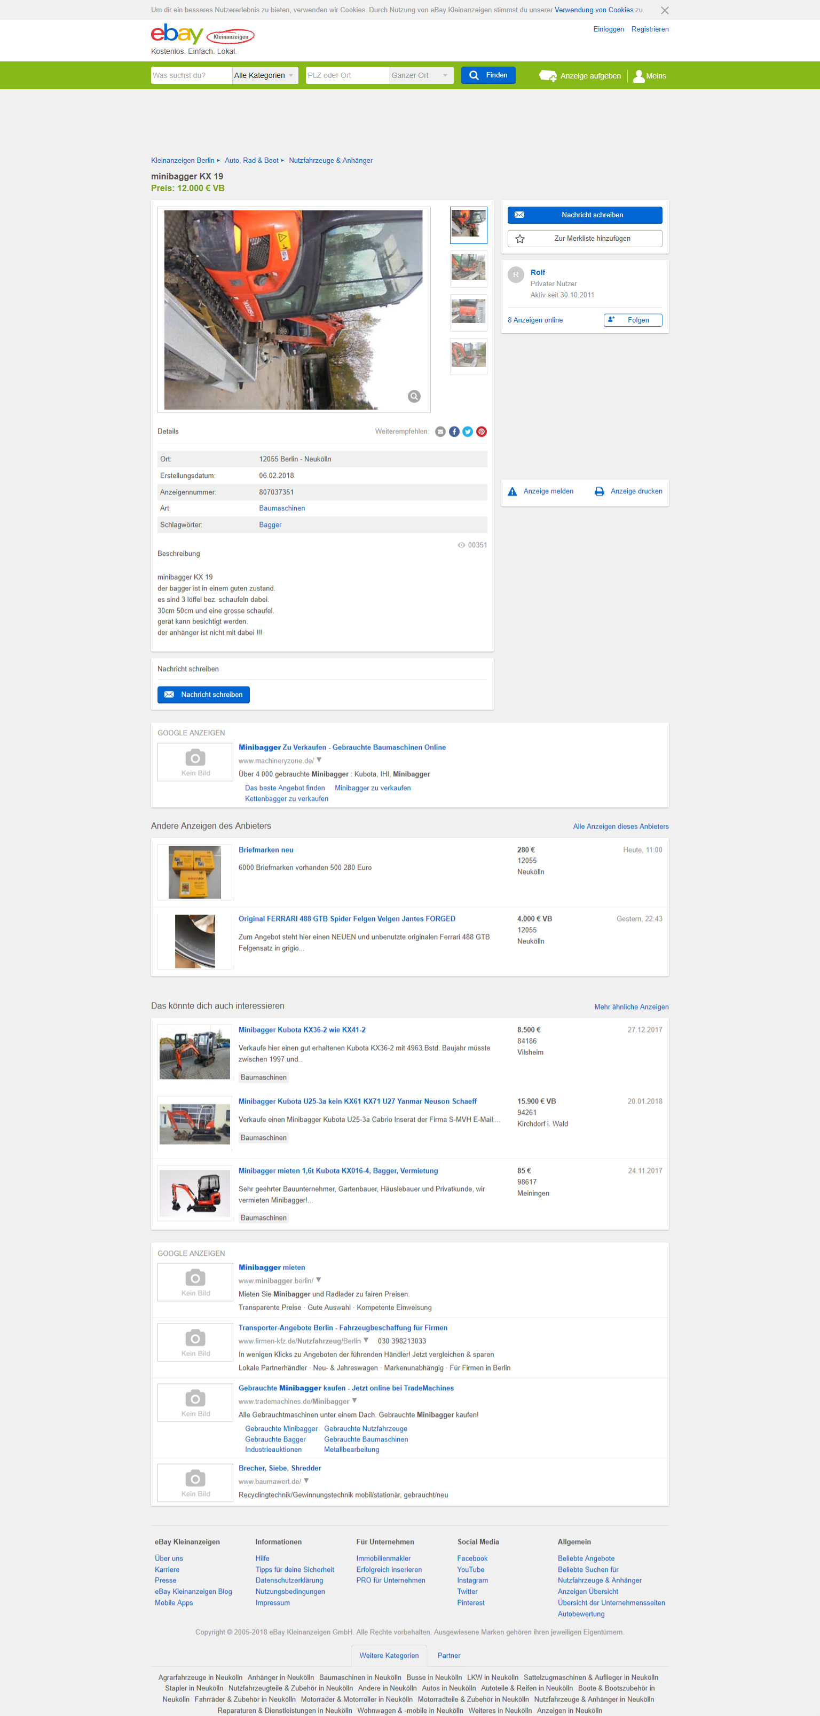
Task: Switch to Partner tab
Action: click(448, 1656)
